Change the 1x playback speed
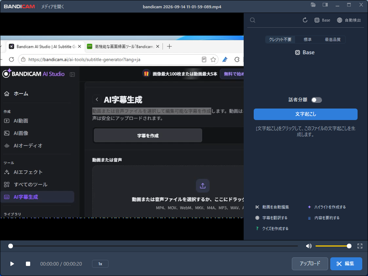This screenshot has height=276, width=368. click(100, 264)
